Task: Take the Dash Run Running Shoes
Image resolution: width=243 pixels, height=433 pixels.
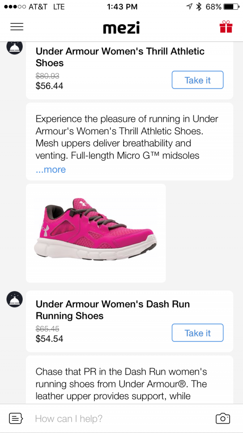Action: (x=197, y=333)
